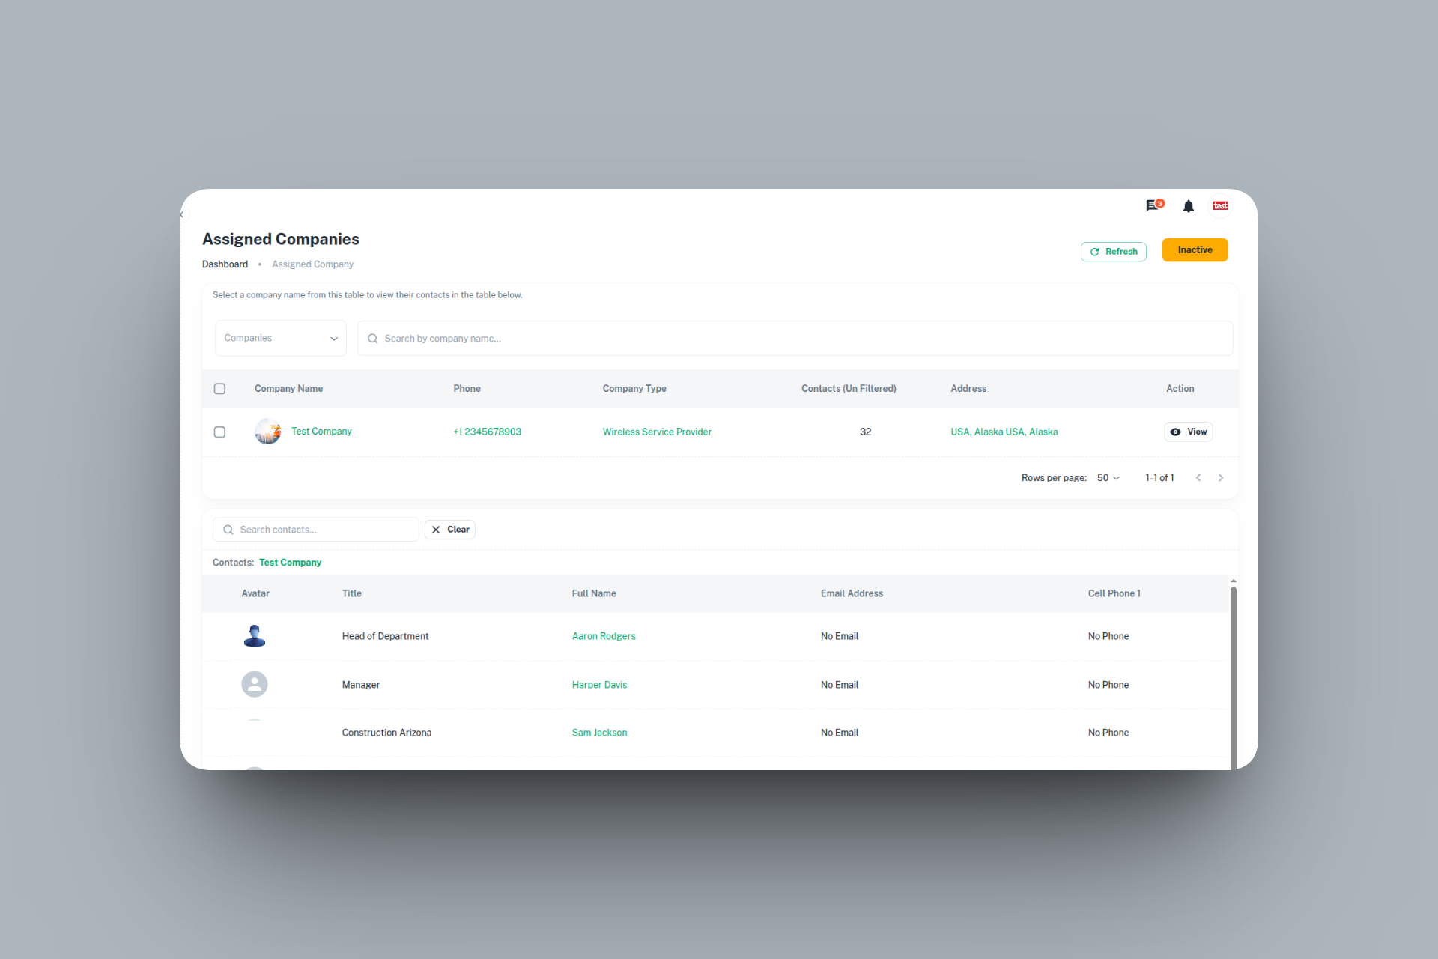Click the Company Name column header
The width and height of the screenshot is (1438, 959).
[x=288, y=389]
